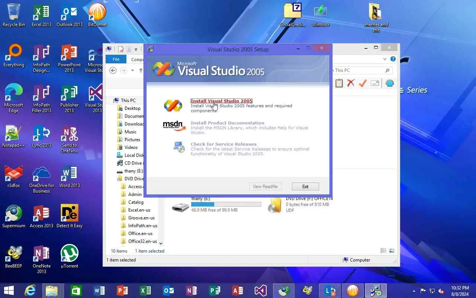Open recent locations dropdown in Explorer
This screenshot has height=298, width=476.
(132, 70)
